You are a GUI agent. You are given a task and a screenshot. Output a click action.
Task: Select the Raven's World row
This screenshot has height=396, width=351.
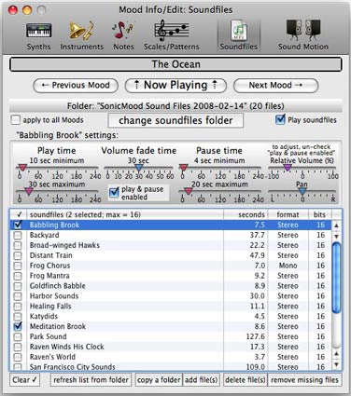pyautogui.click(x=171, y=357)
